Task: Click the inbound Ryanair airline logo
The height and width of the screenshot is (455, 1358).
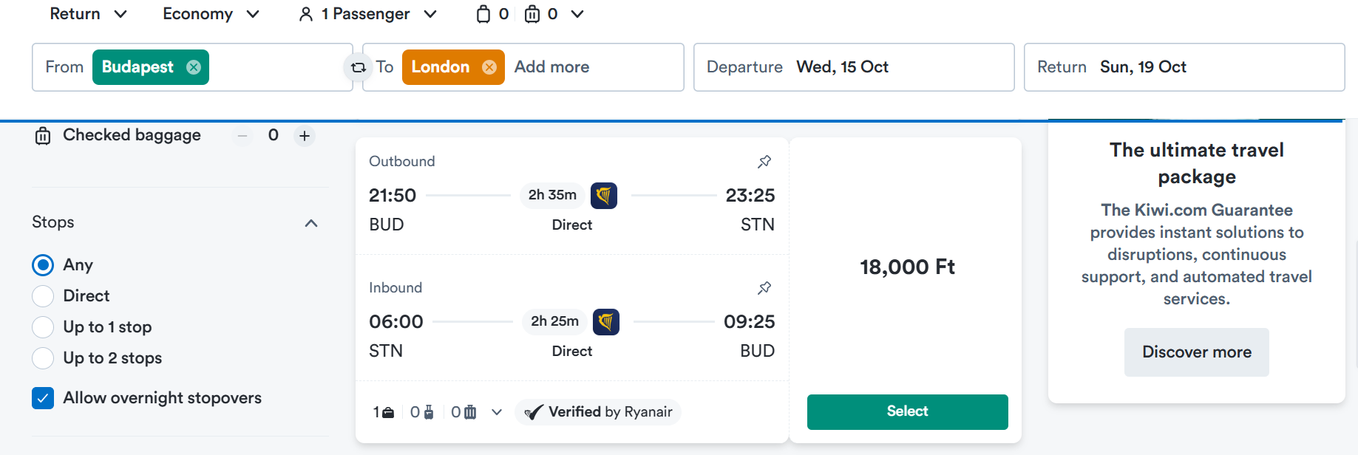Action: (606, 322)
